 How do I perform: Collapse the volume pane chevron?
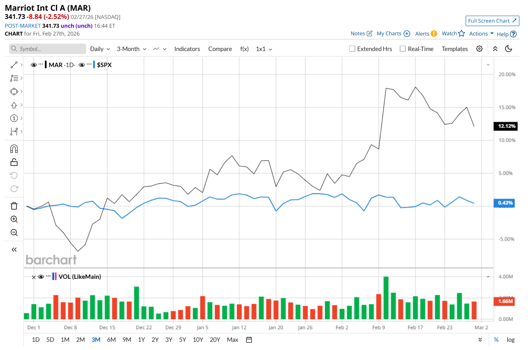click(x=488, y=277)
